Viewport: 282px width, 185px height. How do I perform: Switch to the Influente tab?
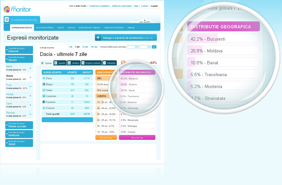tap(109, 63)
